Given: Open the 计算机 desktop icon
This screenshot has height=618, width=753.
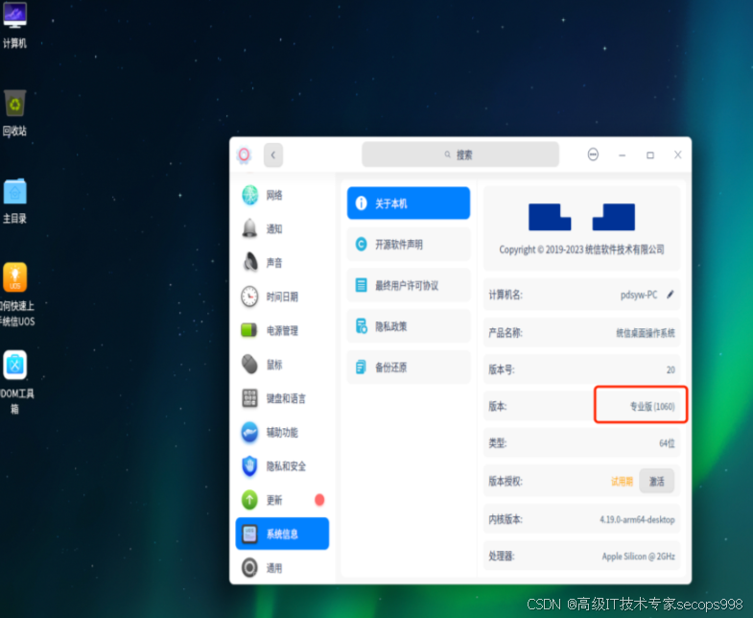Looking at the screenshot, I should coord(15,25).
